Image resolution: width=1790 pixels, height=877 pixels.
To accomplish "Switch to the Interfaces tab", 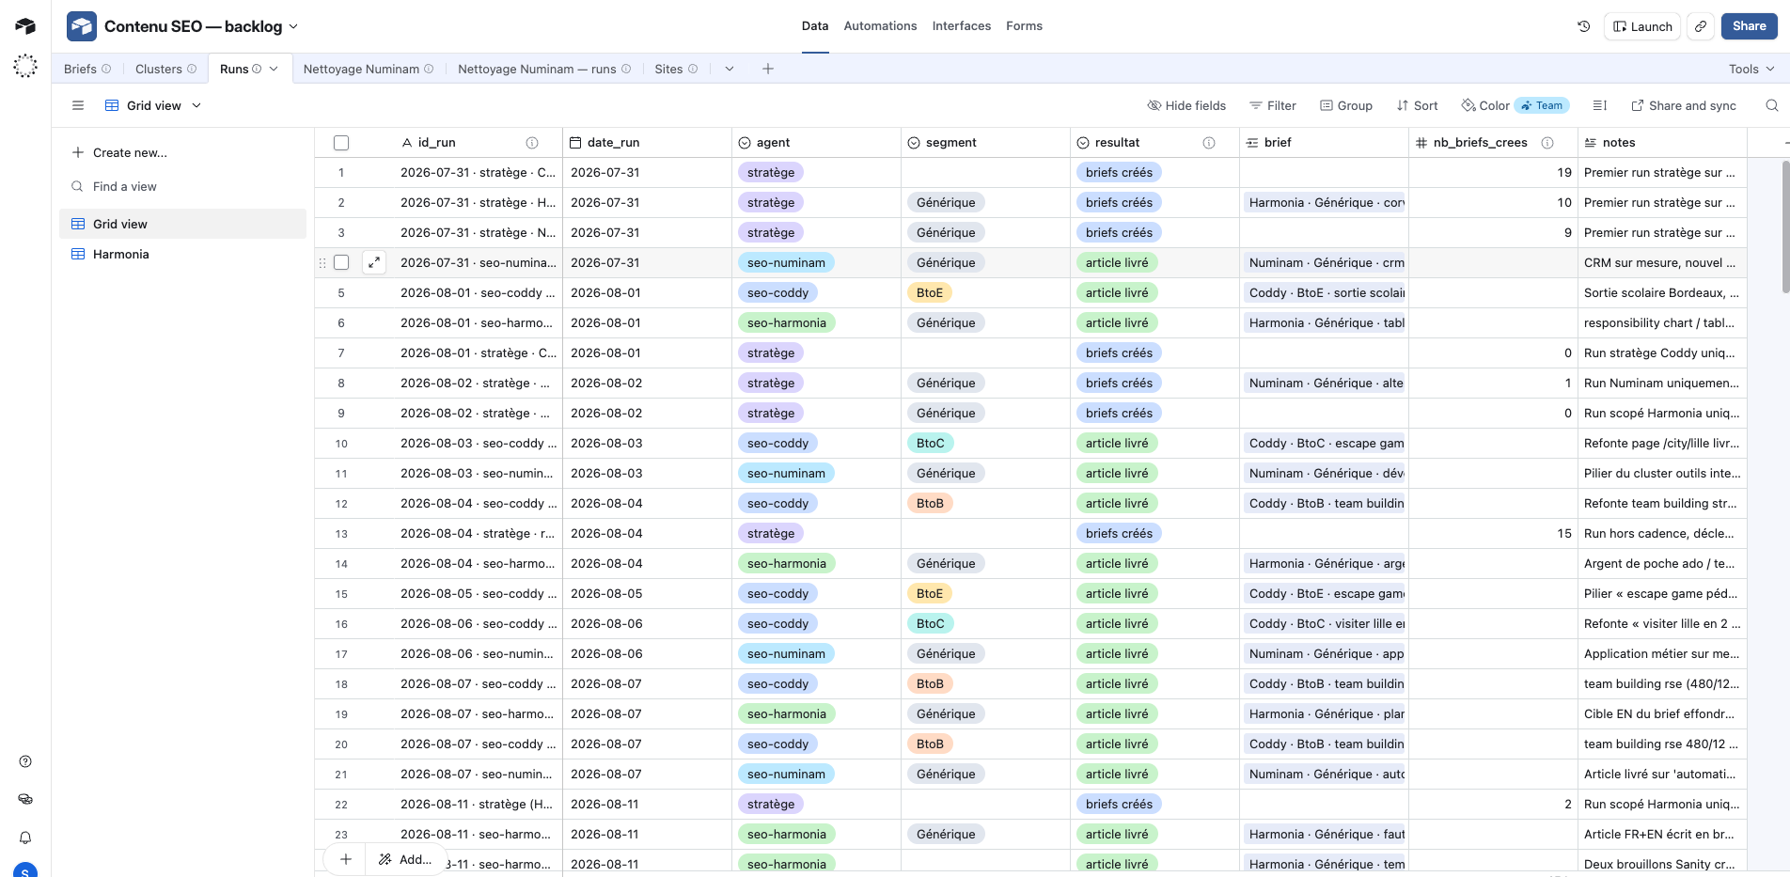I will pyautogui.click(x=962, y=26).
